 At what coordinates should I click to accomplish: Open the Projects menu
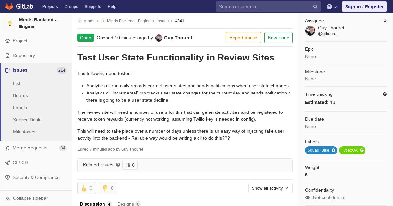pos(50,7)
